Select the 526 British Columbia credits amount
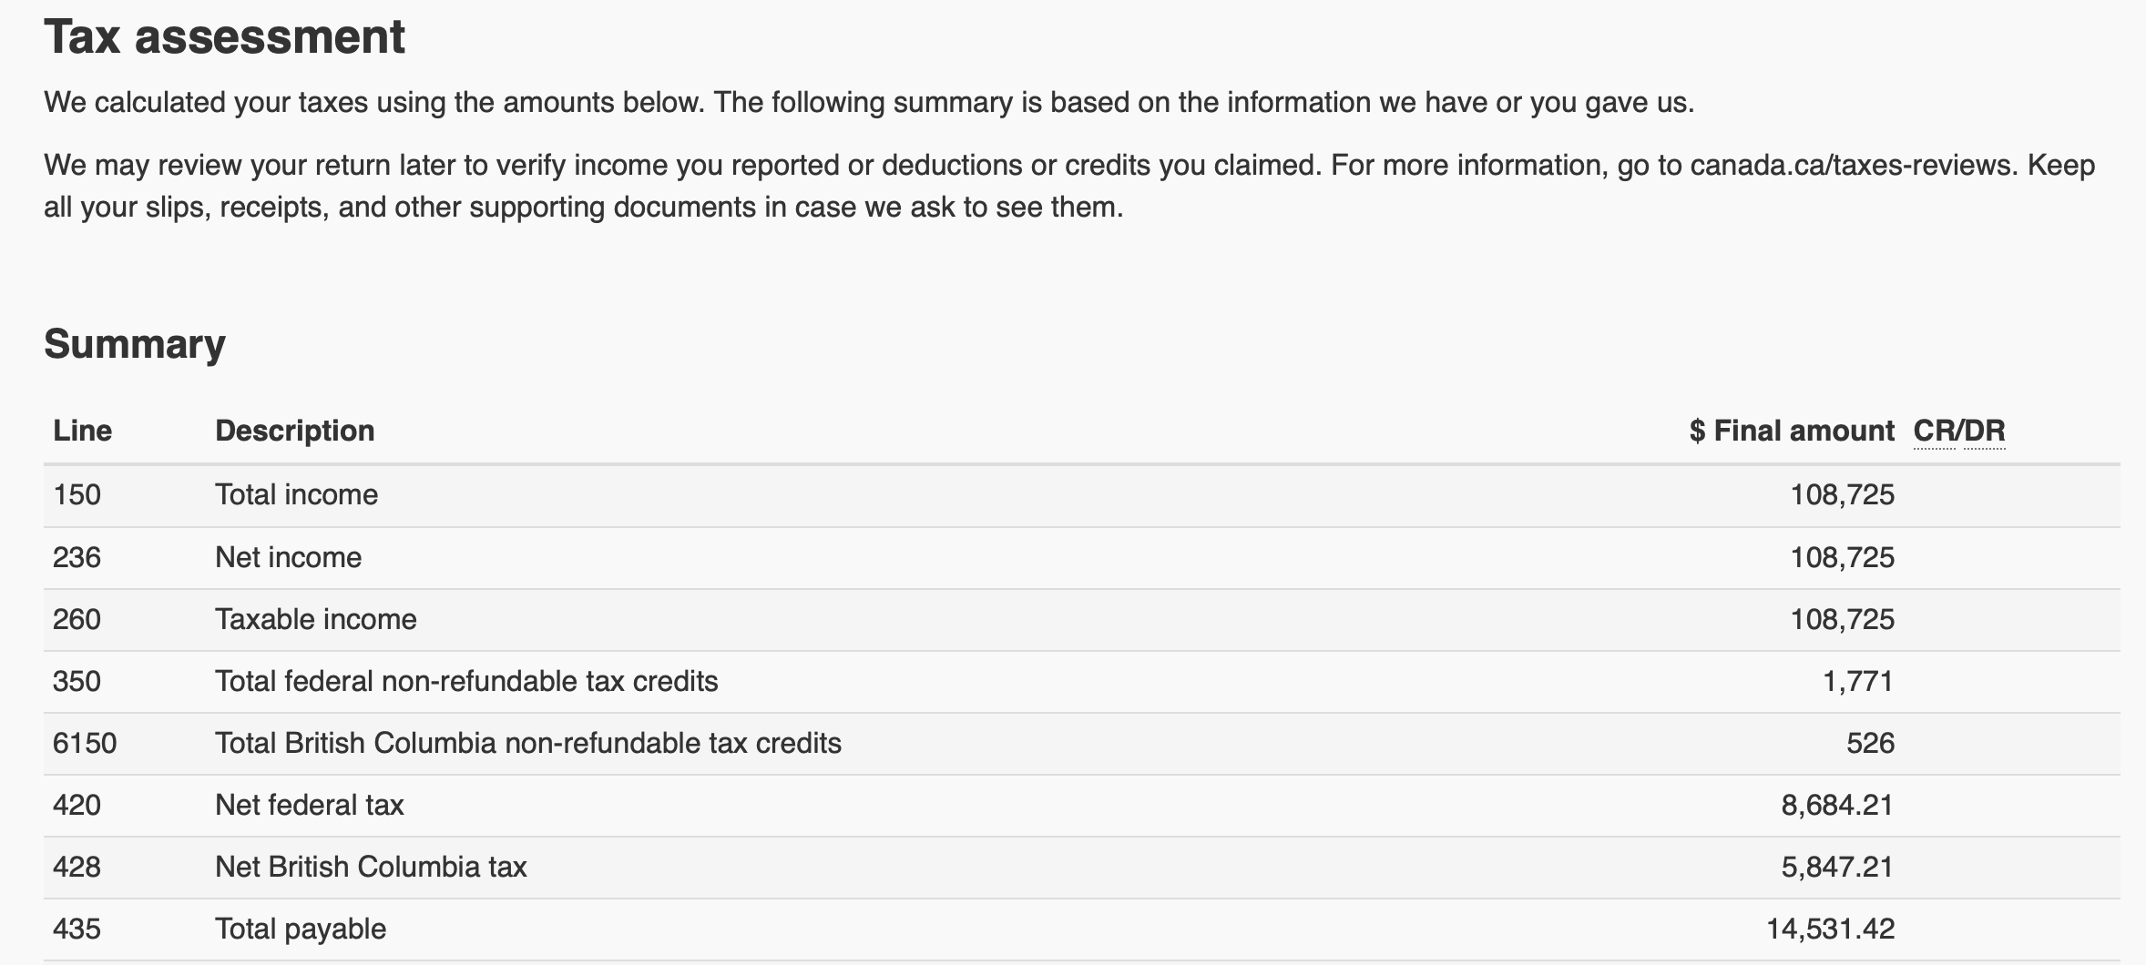The image size is (2146, 965). pos(1870,743)
